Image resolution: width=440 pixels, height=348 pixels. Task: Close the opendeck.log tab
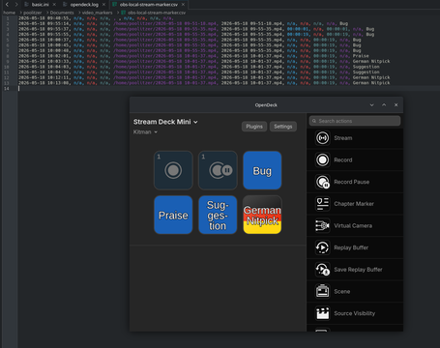pos(103,5)
